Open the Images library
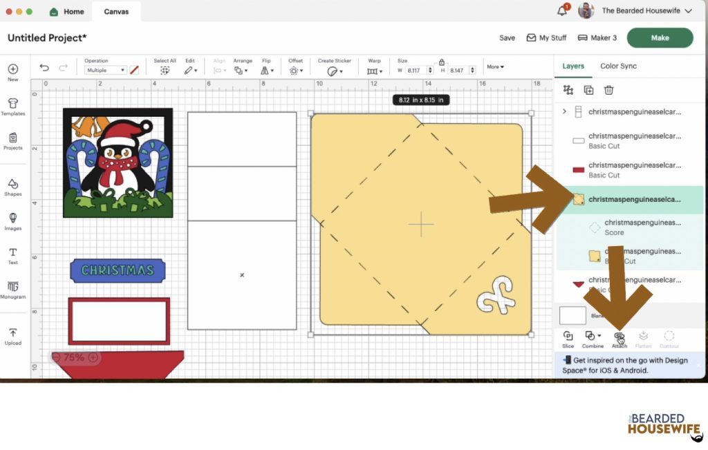Viewport: 708px width, 450px height. (x=12, y=221)
